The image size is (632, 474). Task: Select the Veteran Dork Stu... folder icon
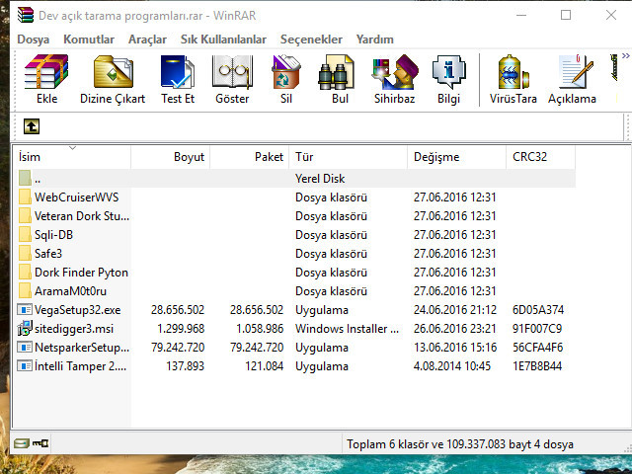click(x=25, y=216)
